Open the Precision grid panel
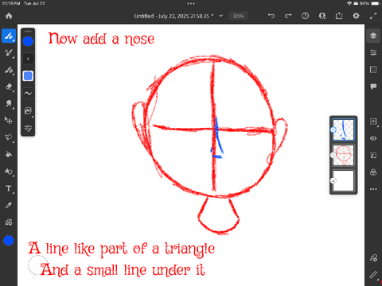Image resolution: width=382 pixels, height=286 pixels. [x=373, y=70]
